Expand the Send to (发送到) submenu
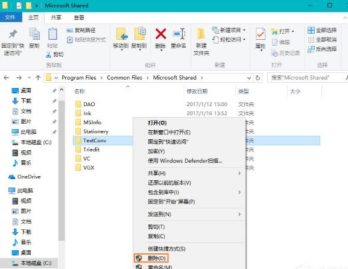 tap(239, 214)
